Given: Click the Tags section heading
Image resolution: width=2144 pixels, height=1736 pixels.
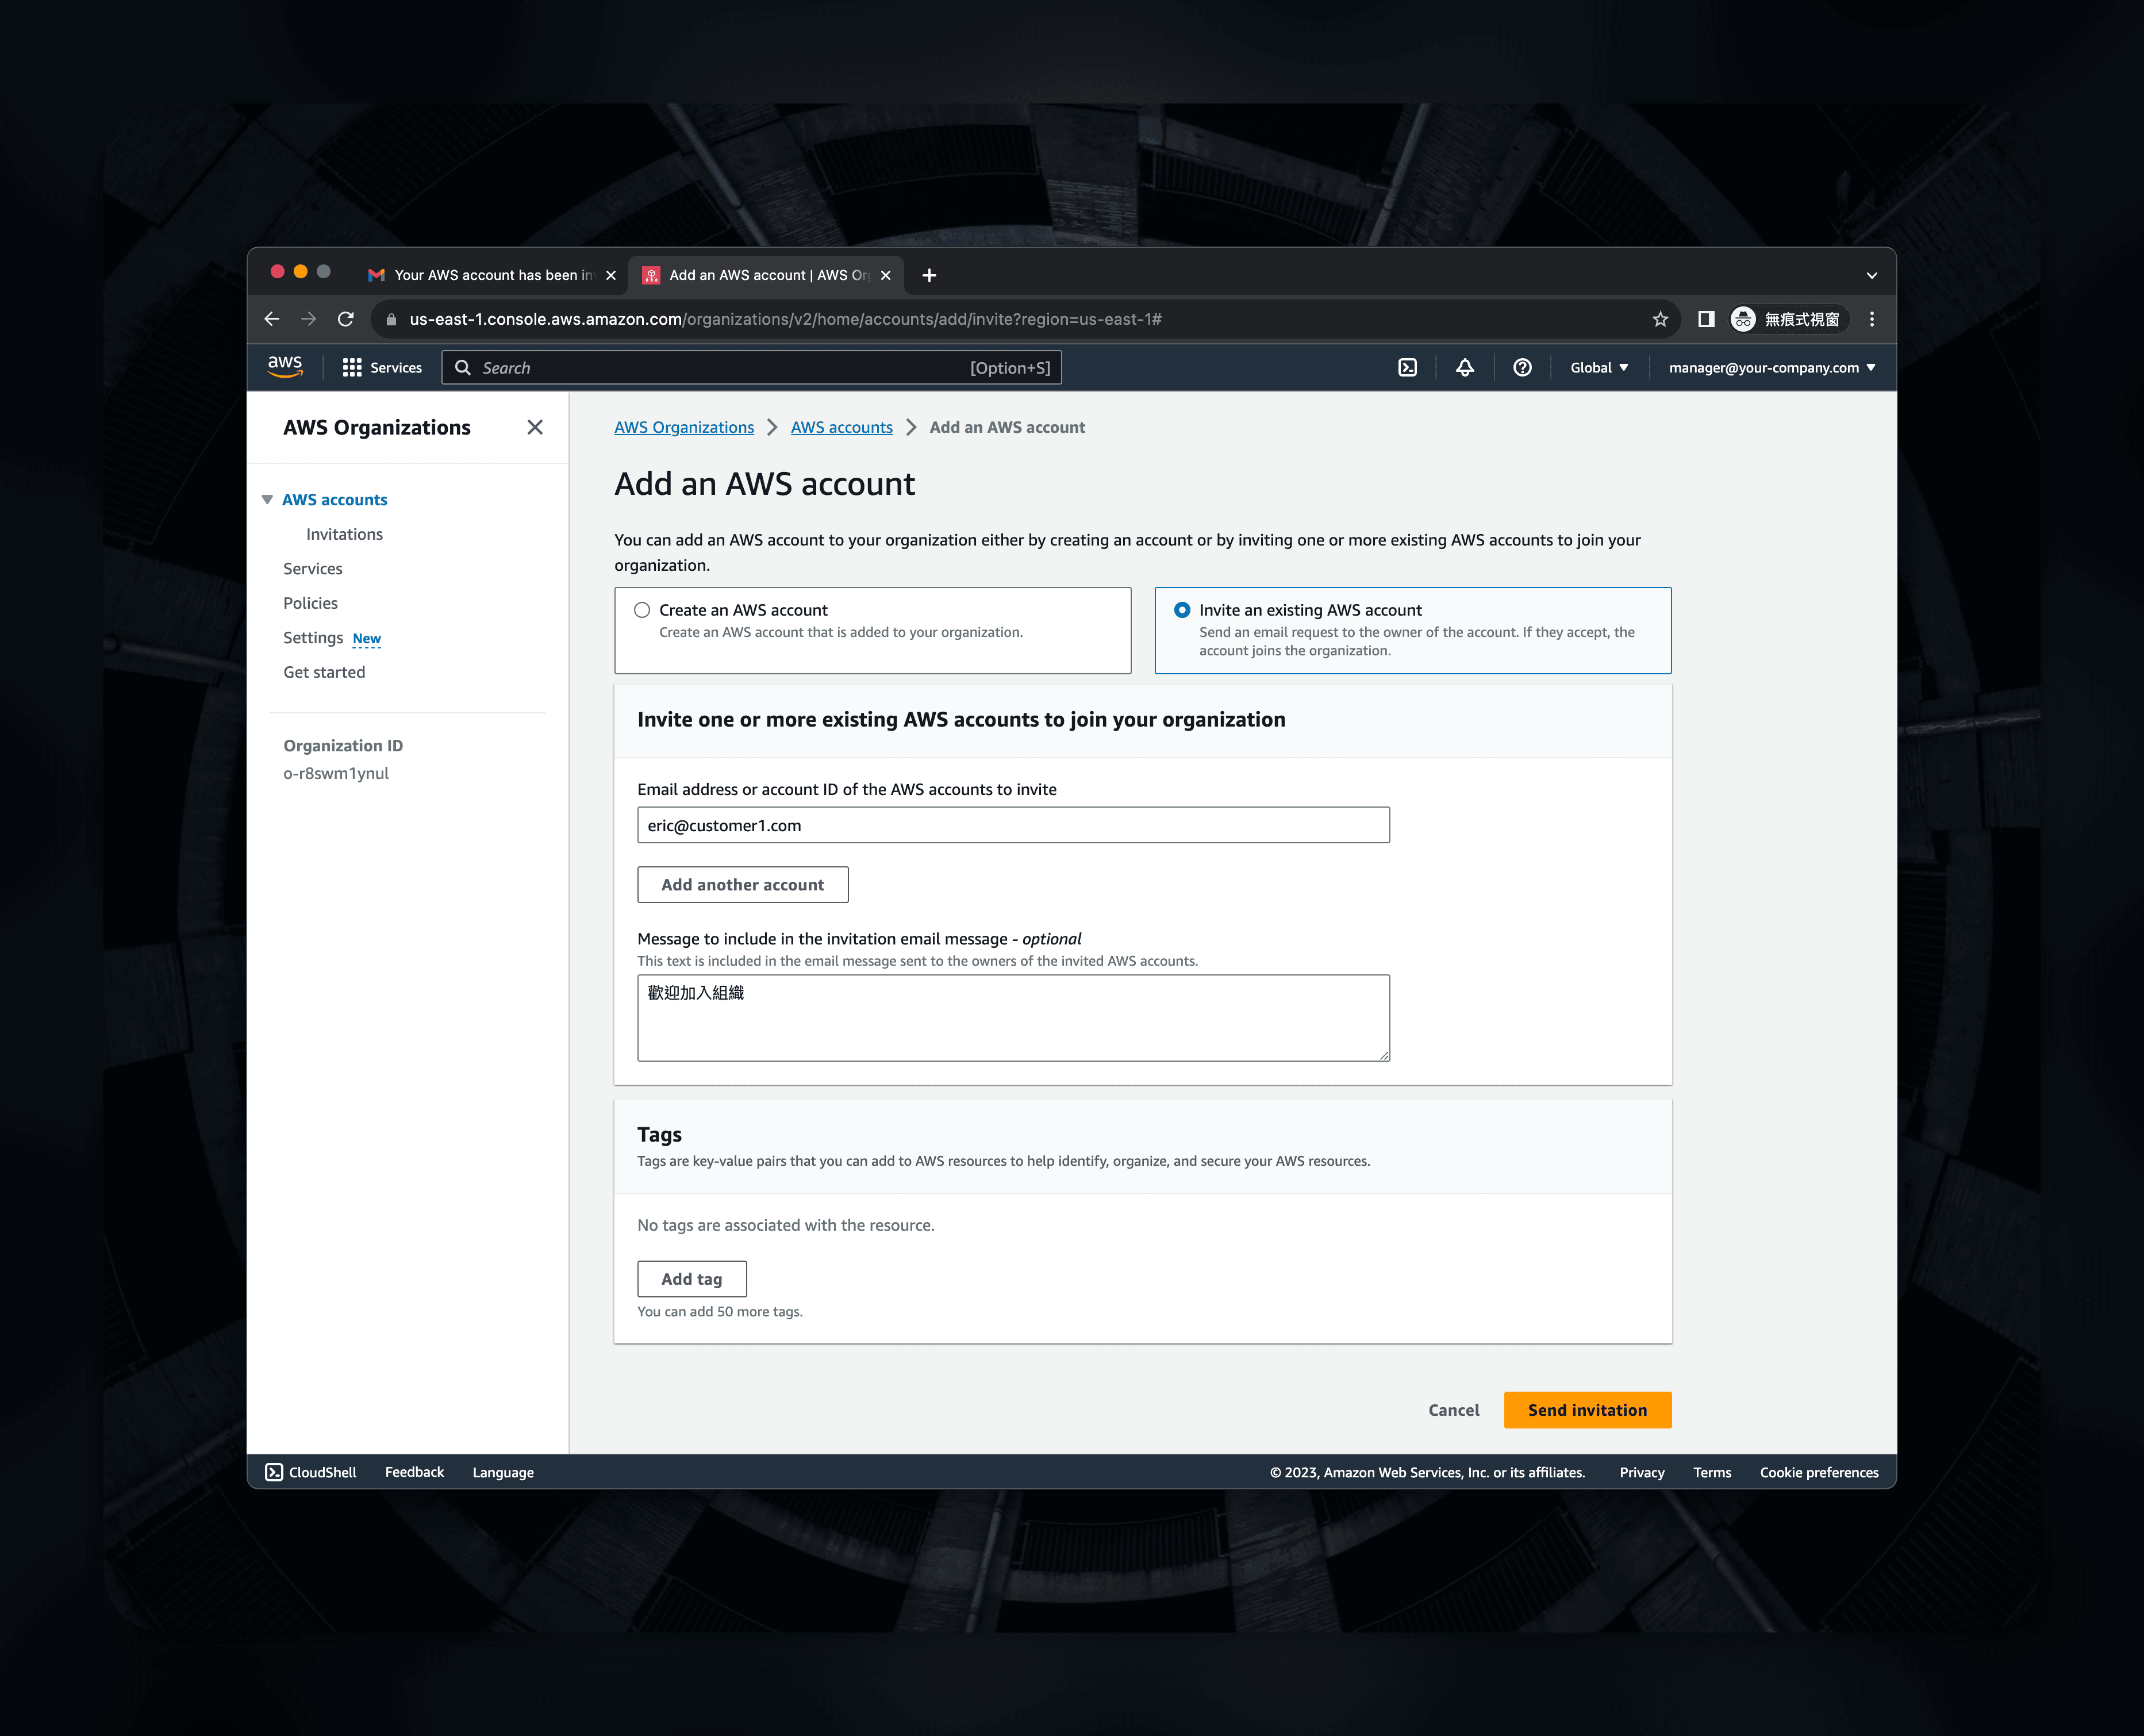Looking at the screenshot, I should pos(659,1134).
